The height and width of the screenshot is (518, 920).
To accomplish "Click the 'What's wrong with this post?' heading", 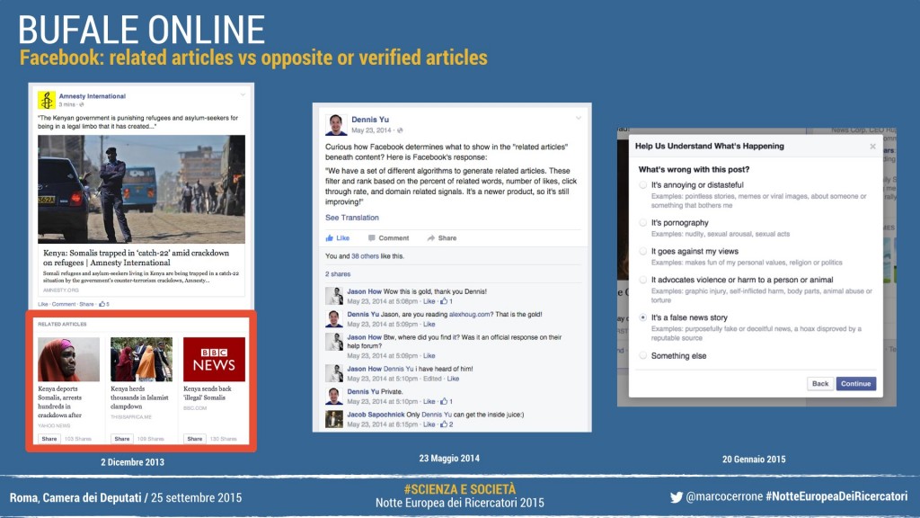I will [694, 169].
